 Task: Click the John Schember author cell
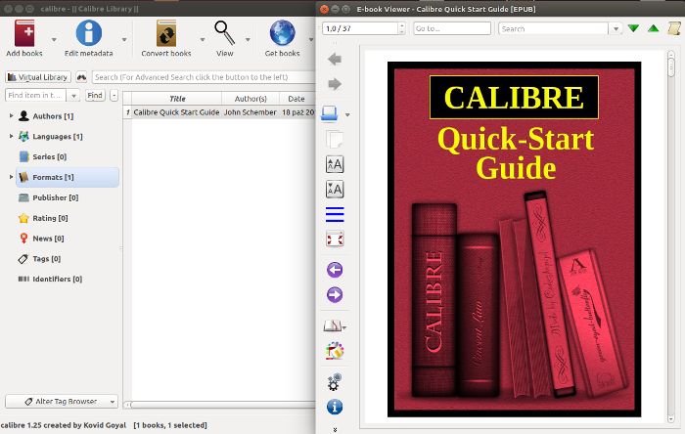tap(251, 112)
